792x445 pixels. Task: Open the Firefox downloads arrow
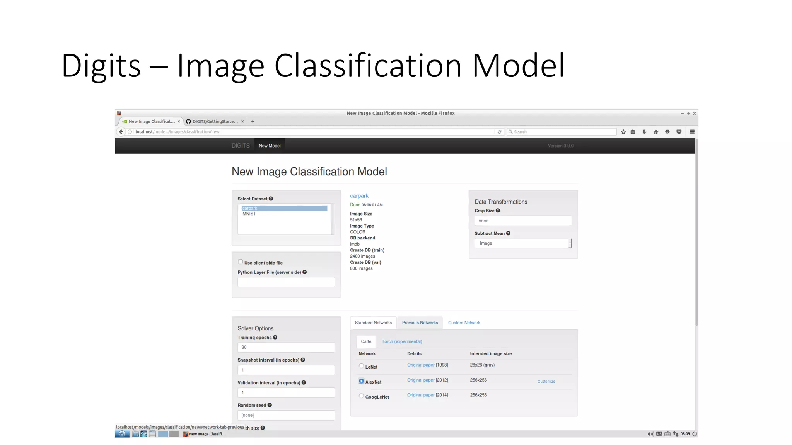(x=644, y=132)
